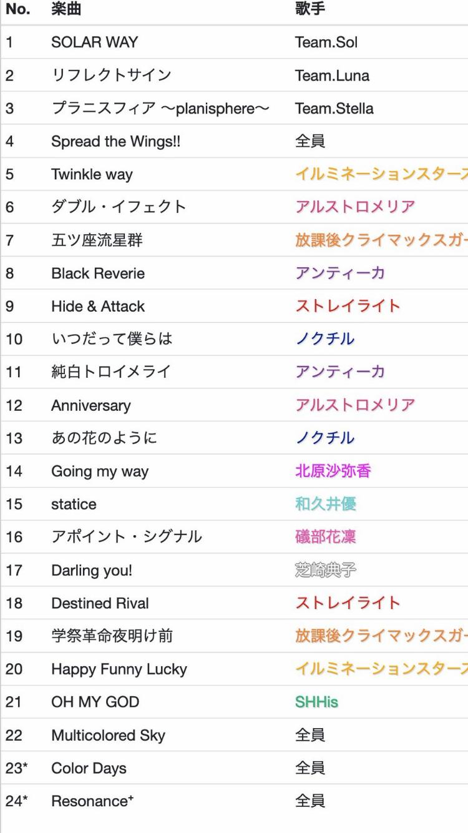Open the SHHis link for OH MY GOD
Image resolution: width=468 pixels, height=833 pixels.
coord(316,702)
